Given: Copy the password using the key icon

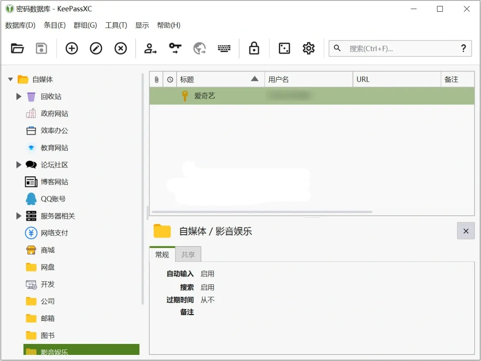Looking at the screenshot, I should click(175, 48).
